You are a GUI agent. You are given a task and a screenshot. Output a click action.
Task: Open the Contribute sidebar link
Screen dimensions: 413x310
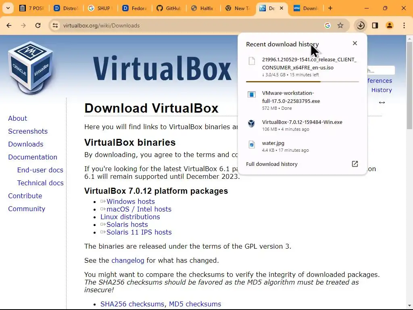pos(25,196)
